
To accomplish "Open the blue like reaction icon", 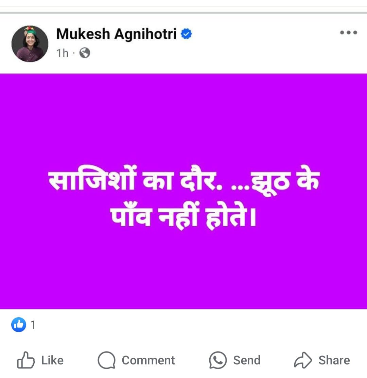I will [x=19, y=325].
